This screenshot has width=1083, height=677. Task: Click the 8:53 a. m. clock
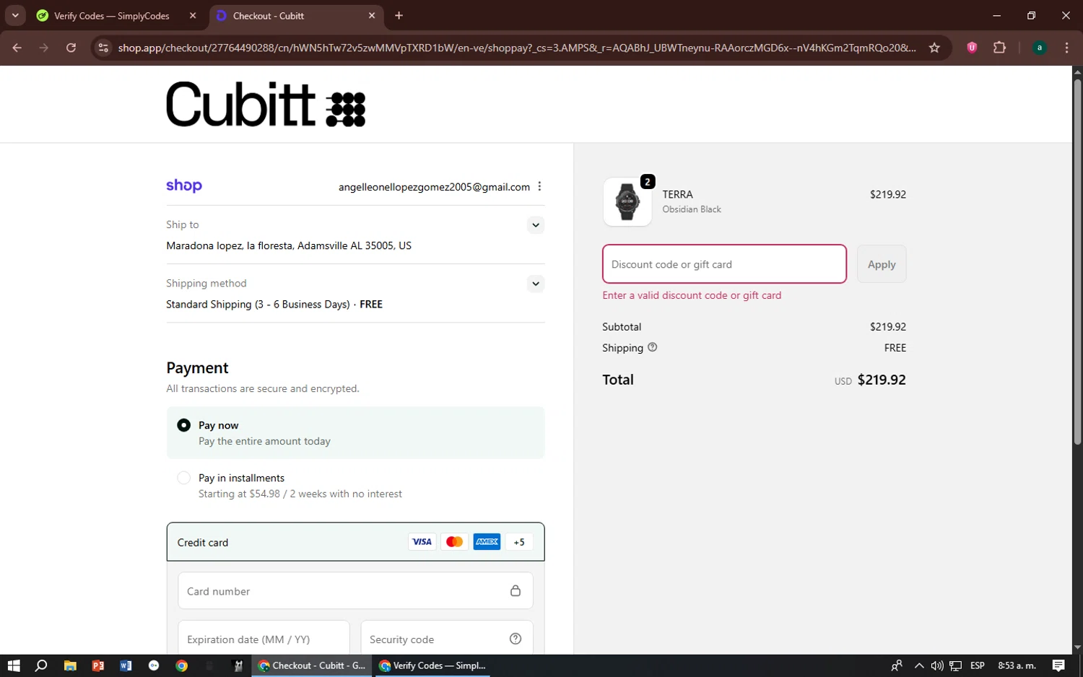point(1017,665)
